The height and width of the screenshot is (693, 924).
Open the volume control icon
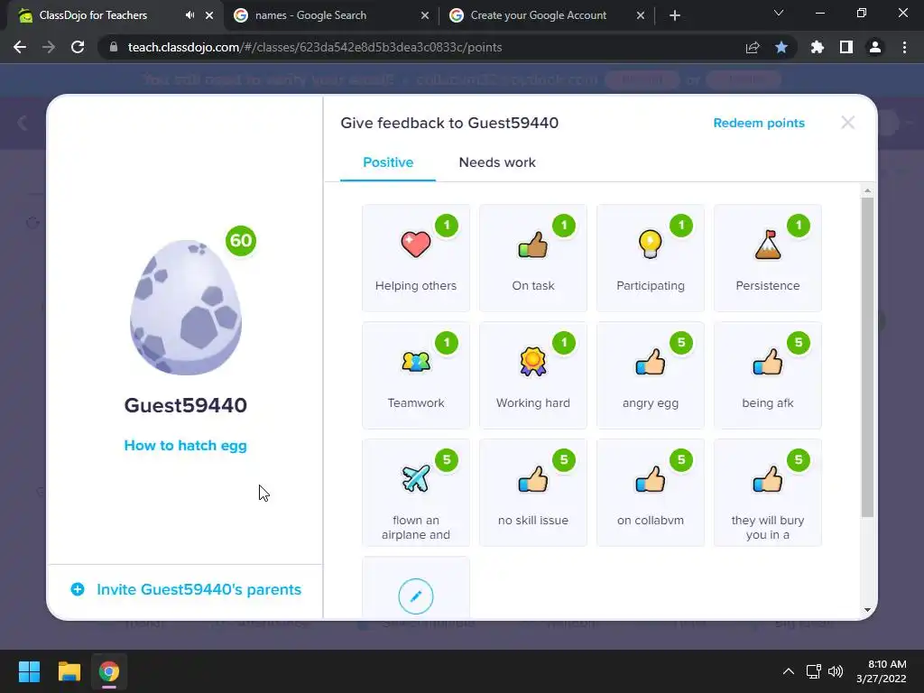coord(836,671)
